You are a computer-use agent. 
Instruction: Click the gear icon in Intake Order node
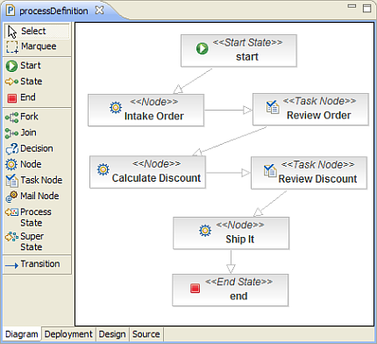point(116,107)
